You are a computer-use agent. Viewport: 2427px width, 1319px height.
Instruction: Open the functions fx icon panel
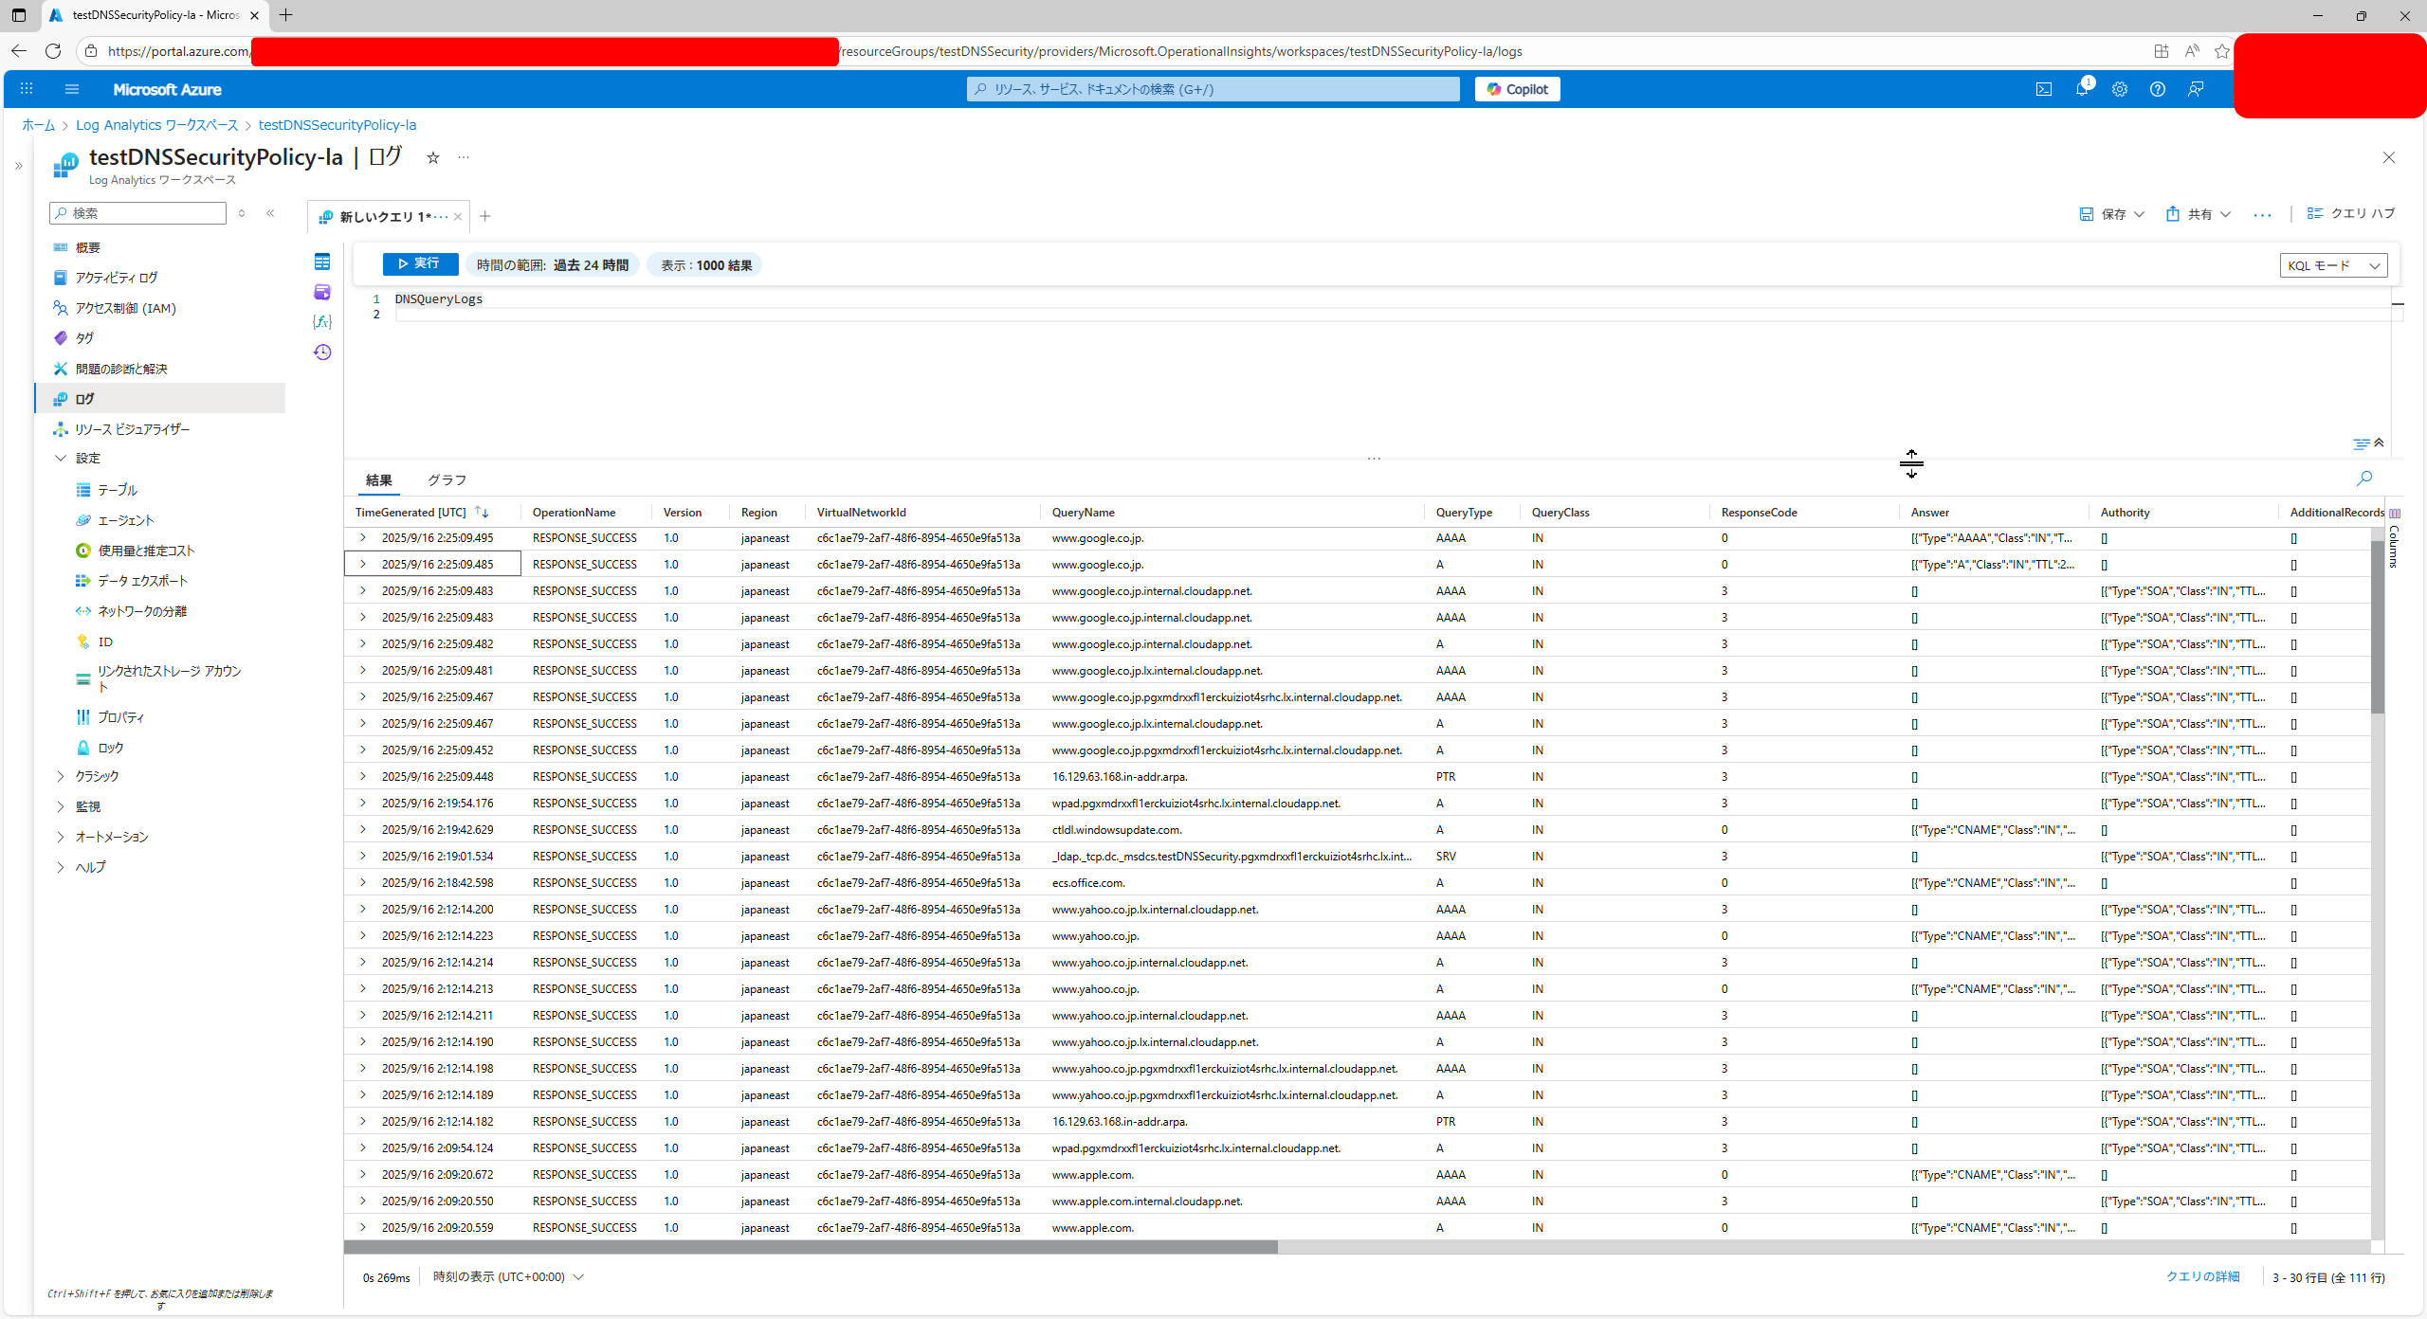tap(322, 322)
